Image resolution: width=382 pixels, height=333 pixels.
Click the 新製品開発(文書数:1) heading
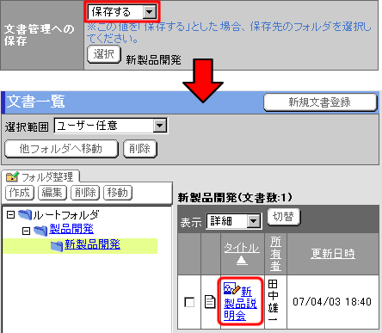click(235, 197)
